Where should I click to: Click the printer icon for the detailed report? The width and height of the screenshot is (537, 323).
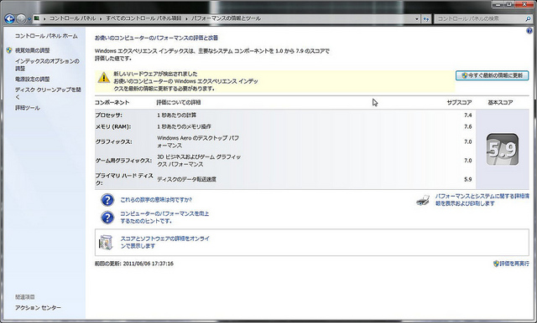[x=423, y=200]
